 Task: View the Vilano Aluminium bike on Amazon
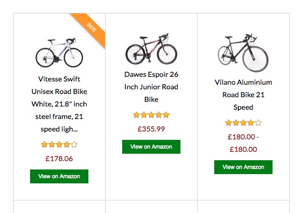coord(243,167)
